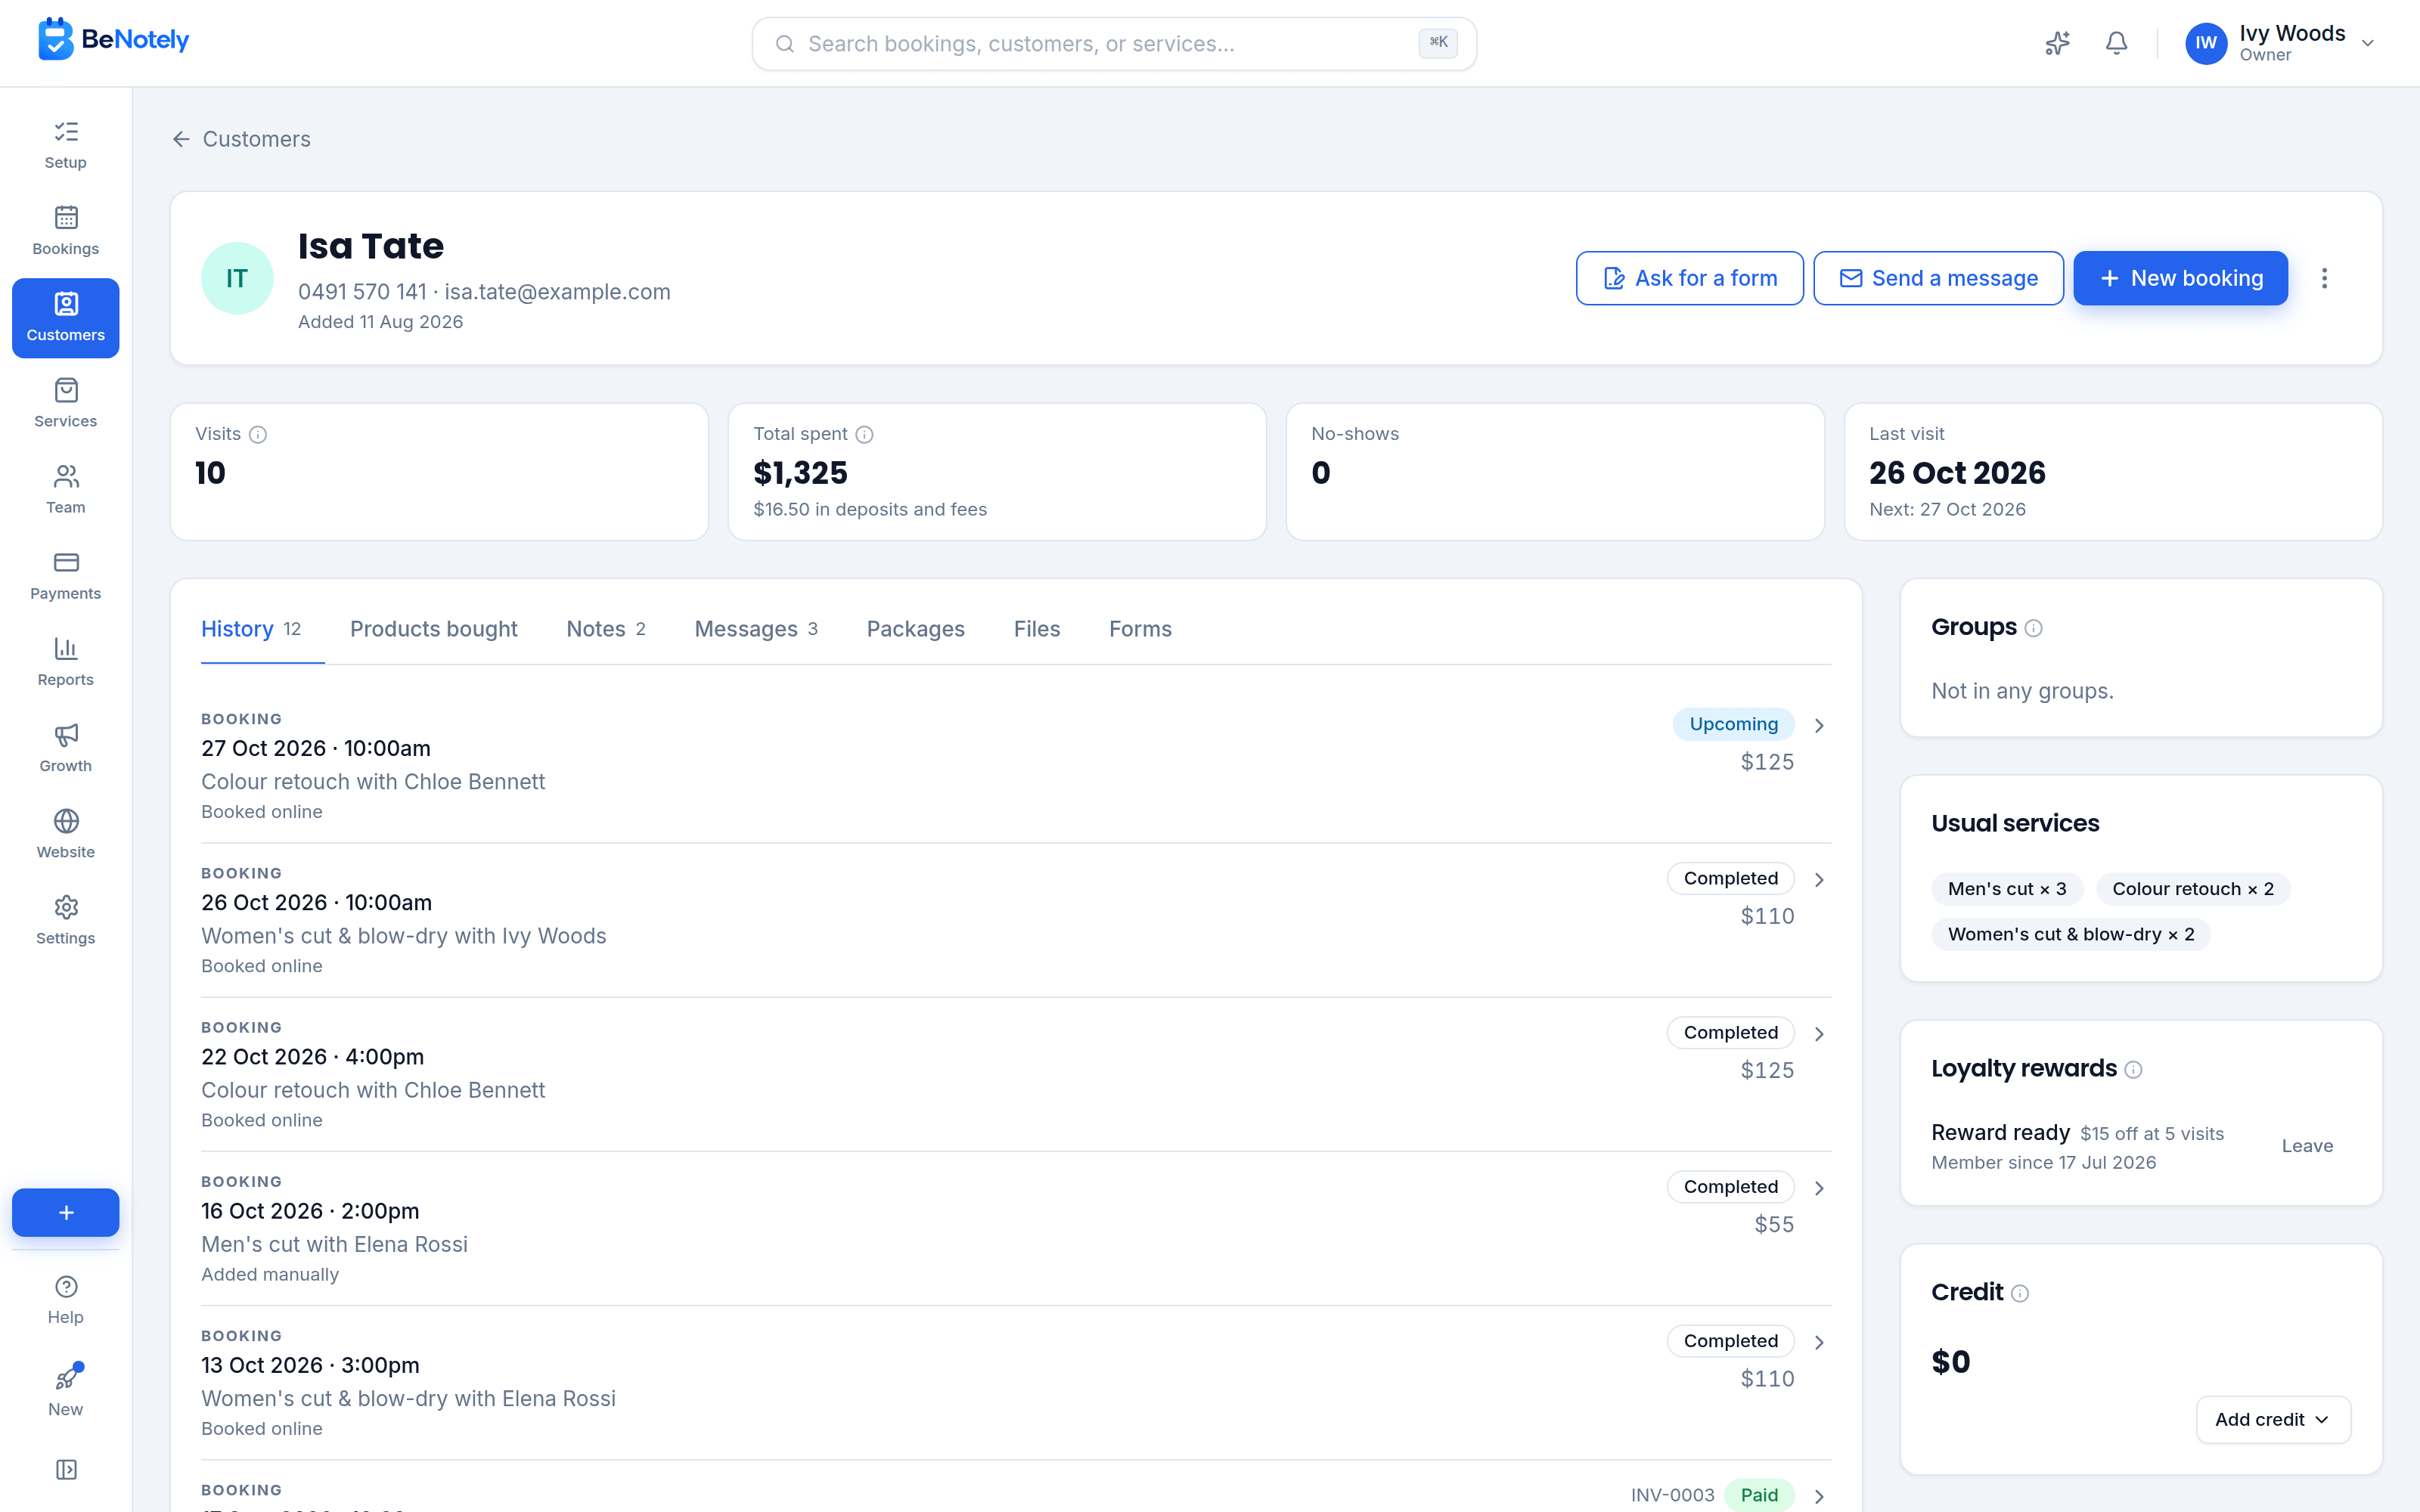Open the Setup sidebar item
2420x1512 pixels.
[x=66, y=145]
